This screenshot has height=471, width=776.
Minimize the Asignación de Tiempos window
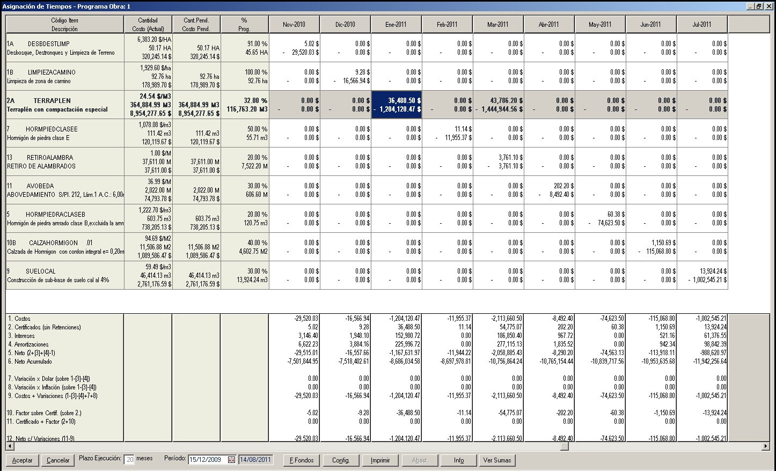pos(750,6)
